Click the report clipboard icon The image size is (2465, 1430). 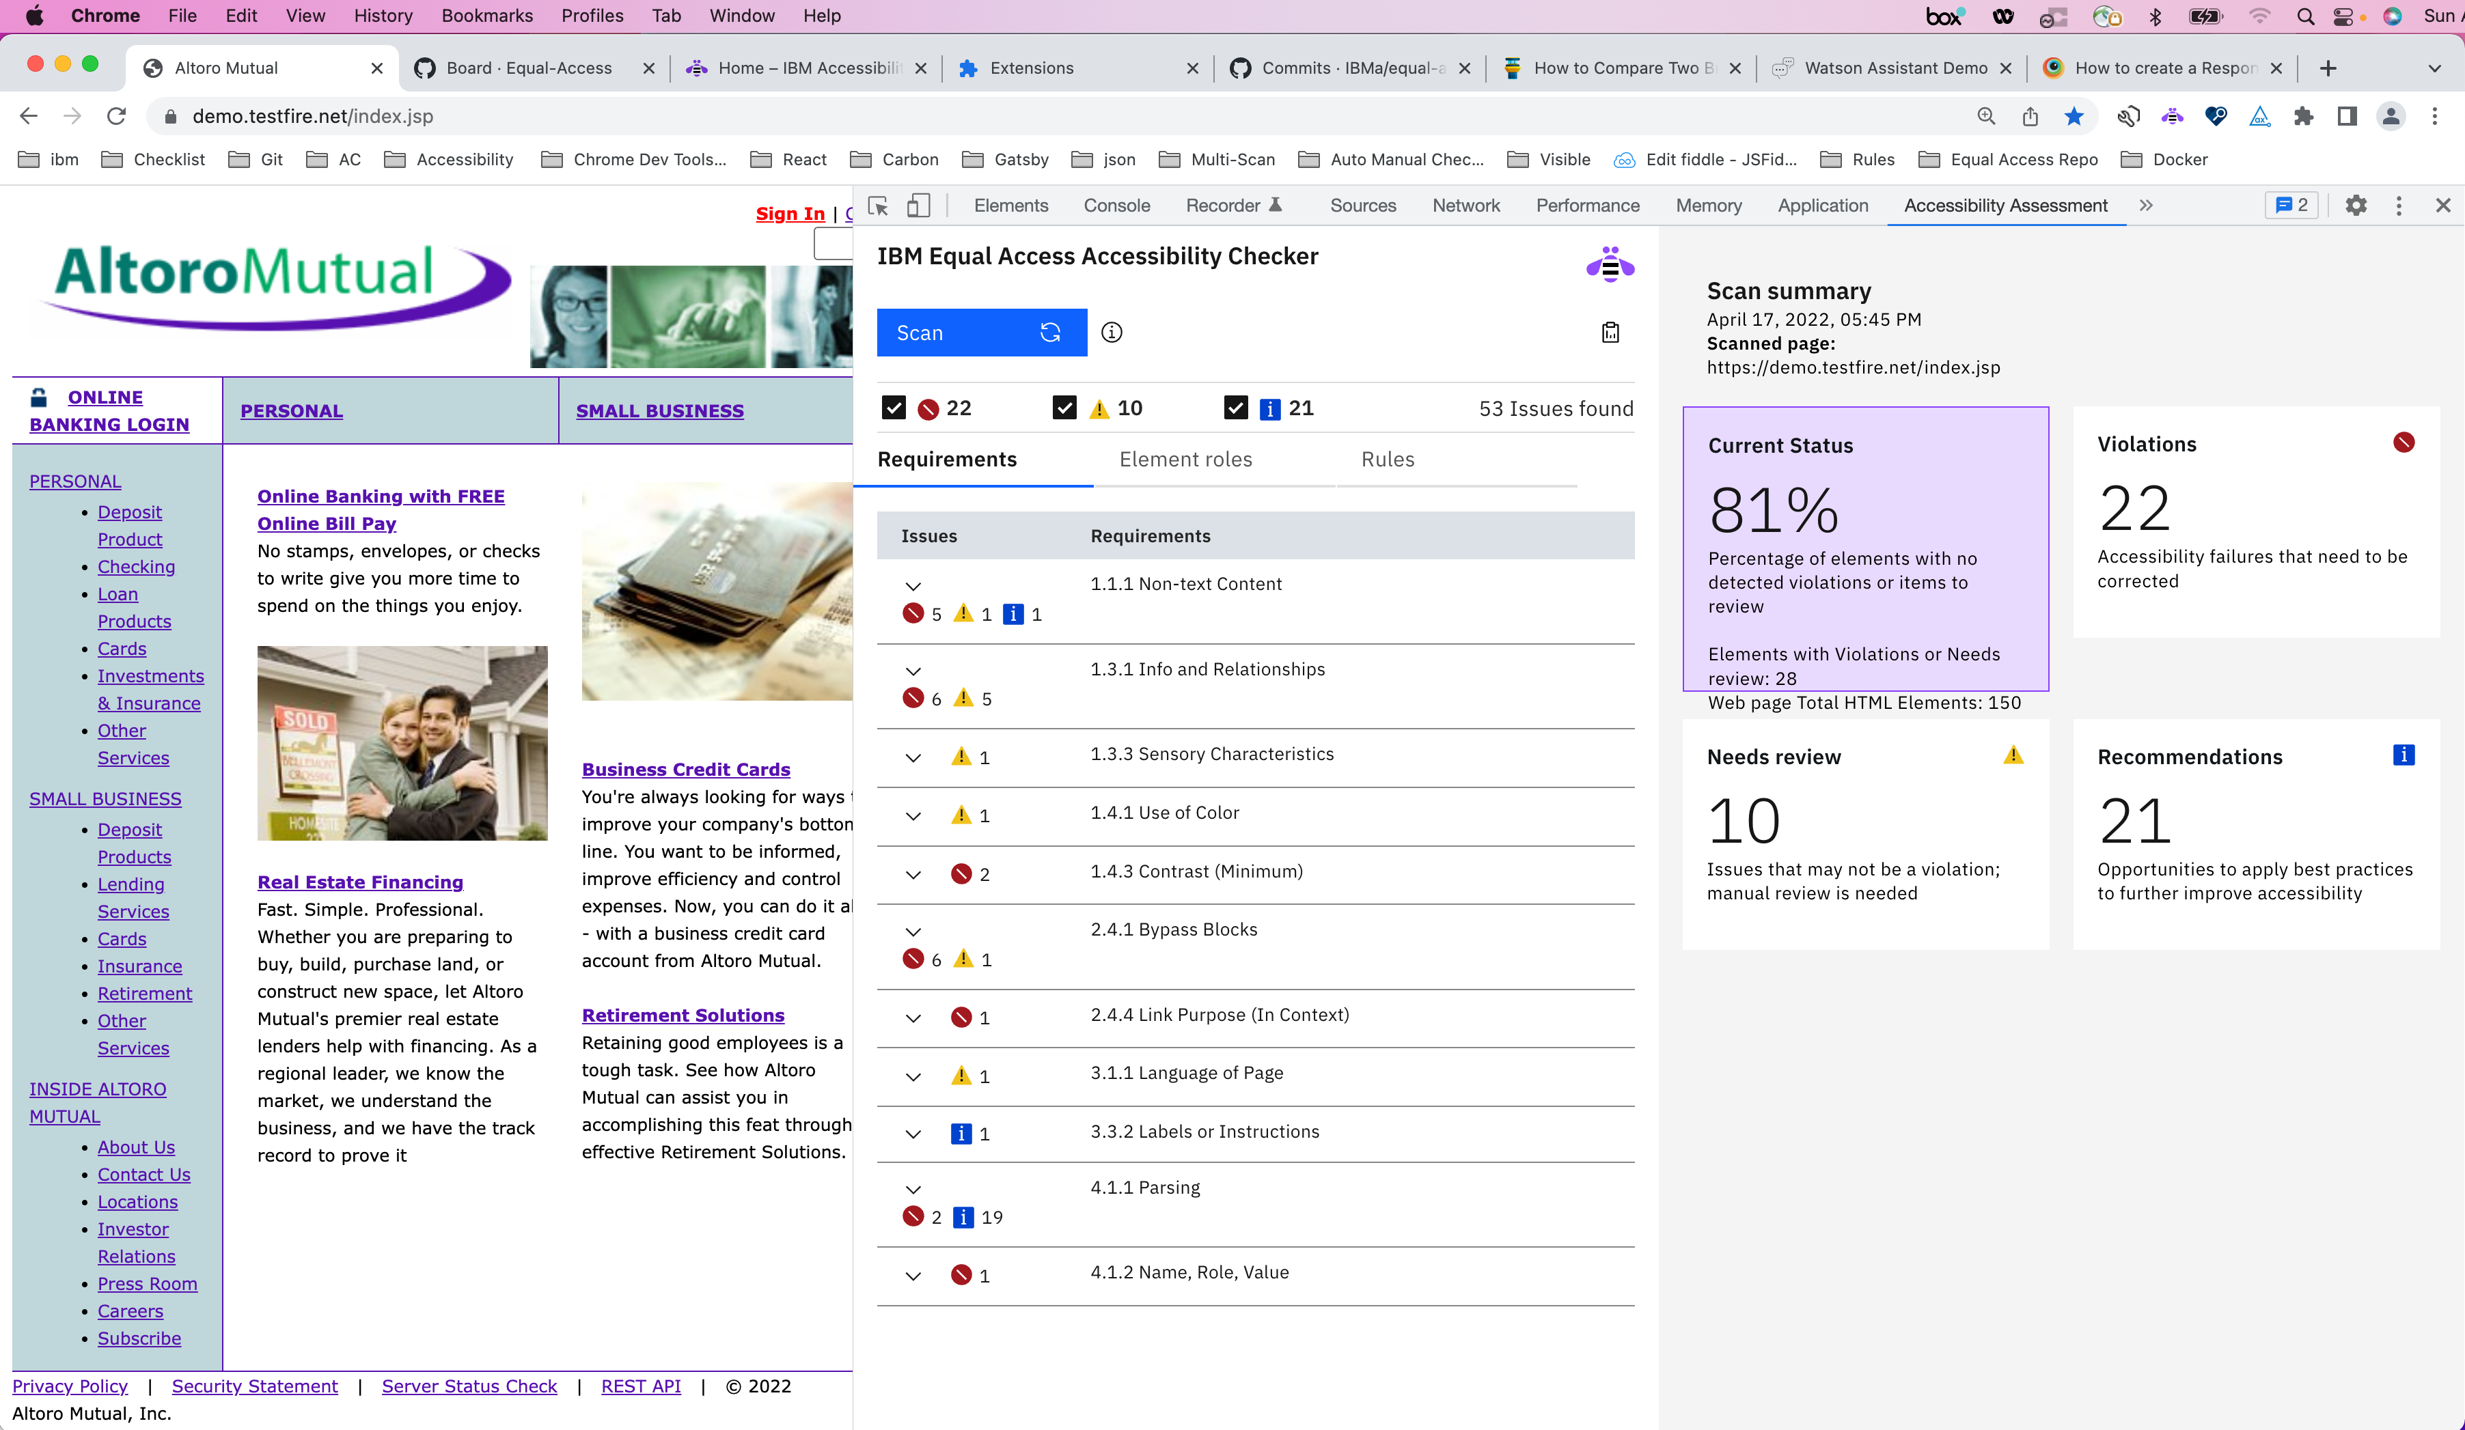click(1610, 333)
